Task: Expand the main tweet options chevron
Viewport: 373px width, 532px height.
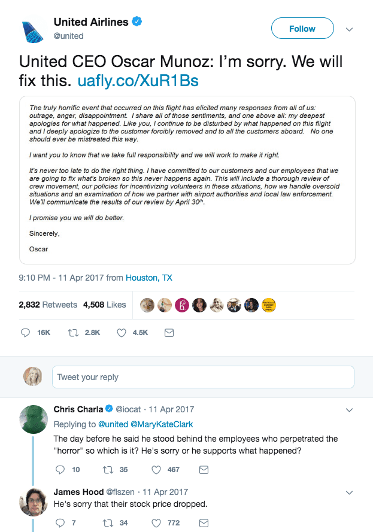Action: 350,29
